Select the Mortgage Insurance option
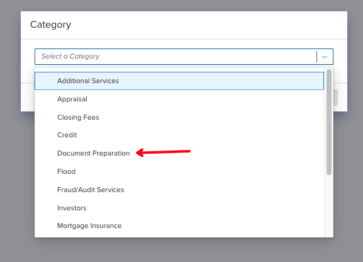Screen dimensions: 363x262 tap(179, 225)
